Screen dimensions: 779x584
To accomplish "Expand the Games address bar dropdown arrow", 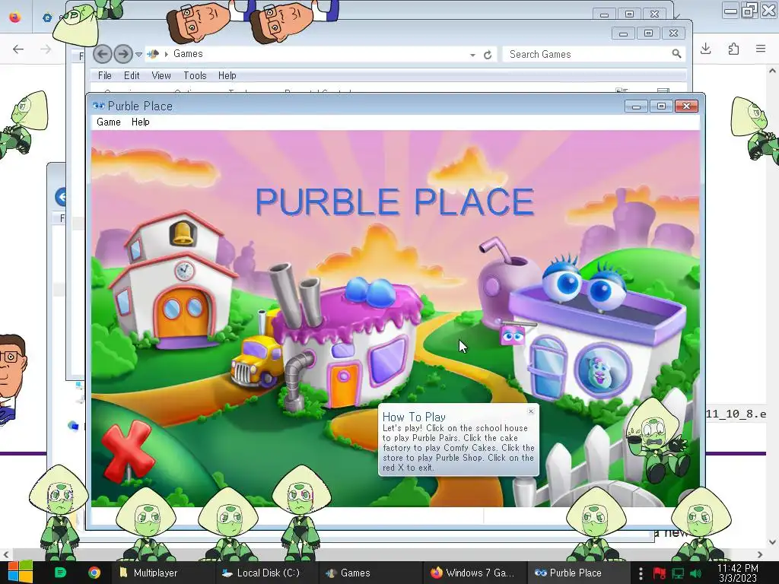I will coord(472,55).
